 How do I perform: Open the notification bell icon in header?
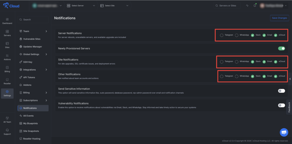255,6
